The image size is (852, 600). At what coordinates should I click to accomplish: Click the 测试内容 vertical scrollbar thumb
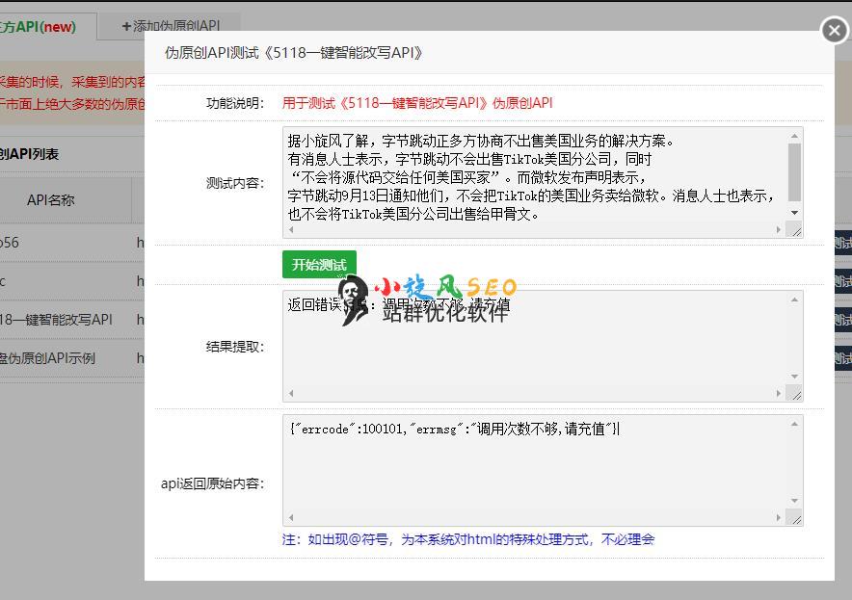click(794, 171)
